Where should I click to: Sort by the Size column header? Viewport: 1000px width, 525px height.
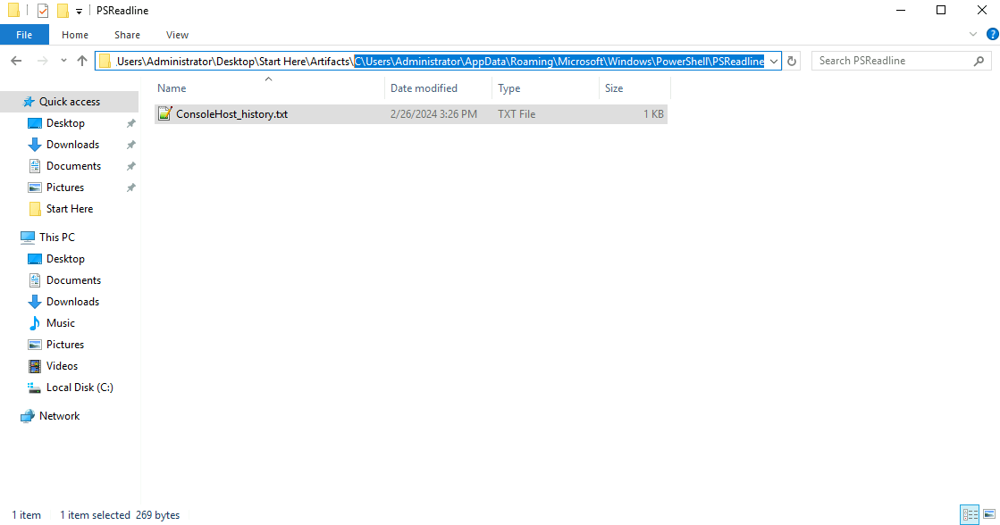click(x=614, y=87)
